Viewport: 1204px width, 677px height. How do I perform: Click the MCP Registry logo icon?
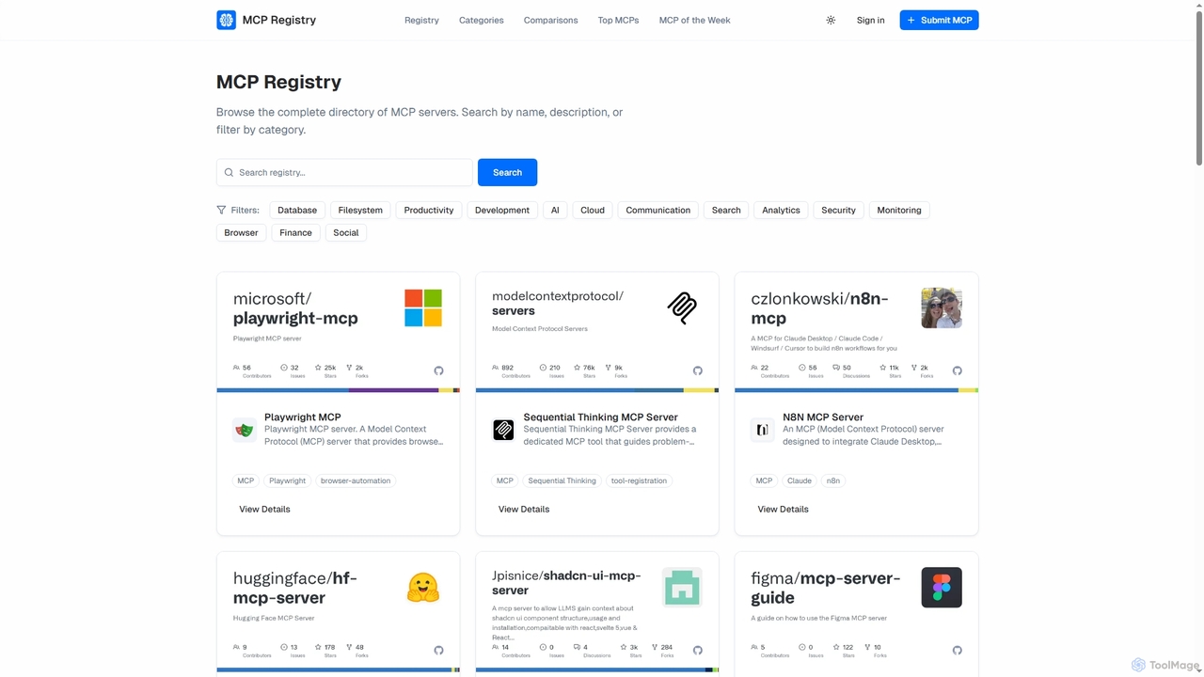point(226,20)
